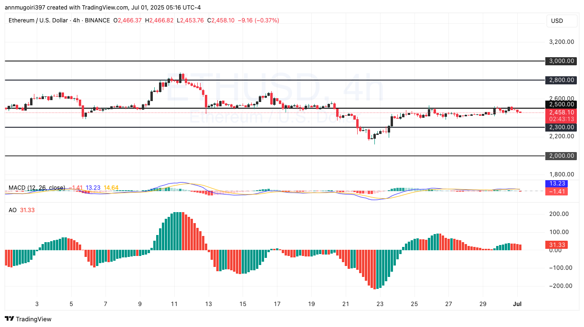Click the AO indicator label
The height and width of the screenshot is (327, 584).
13,210
